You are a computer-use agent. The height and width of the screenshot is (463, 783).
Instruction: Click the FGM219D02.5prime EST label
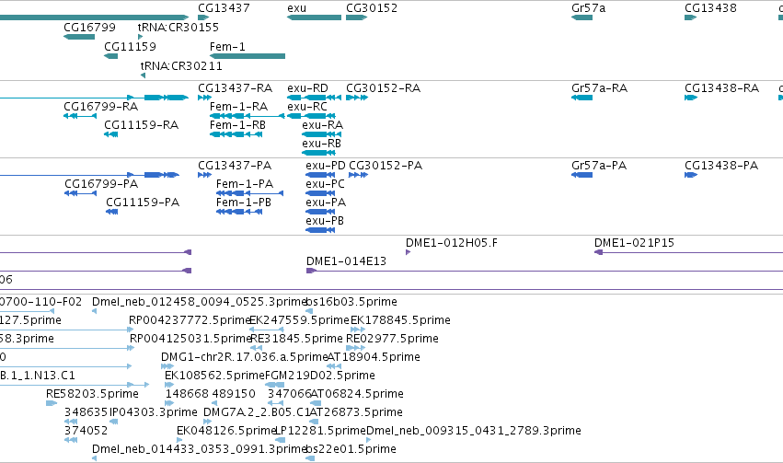point(319,376)
